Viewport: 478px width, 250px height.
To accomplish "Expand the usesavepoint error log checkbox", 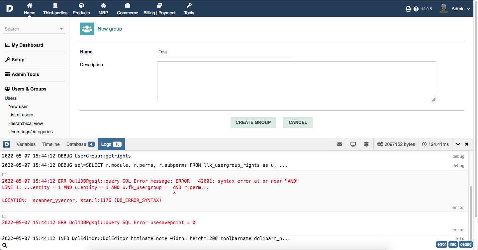I will coord(4,216).
